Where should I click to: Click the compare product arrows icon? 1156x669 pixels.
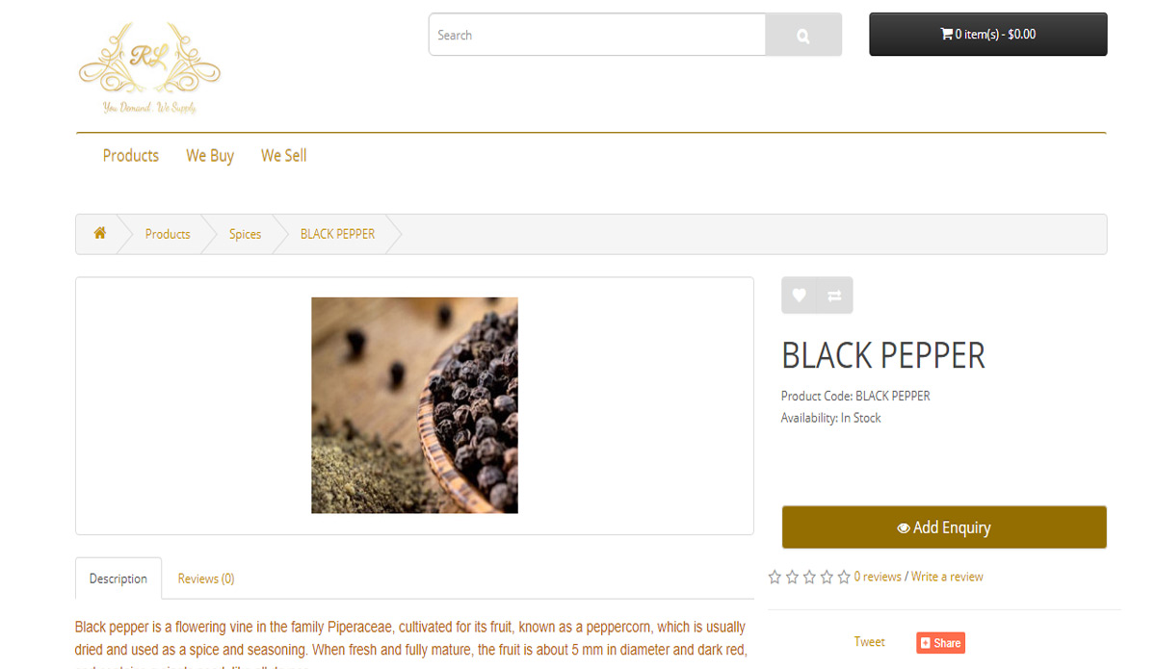coord(834,296)
